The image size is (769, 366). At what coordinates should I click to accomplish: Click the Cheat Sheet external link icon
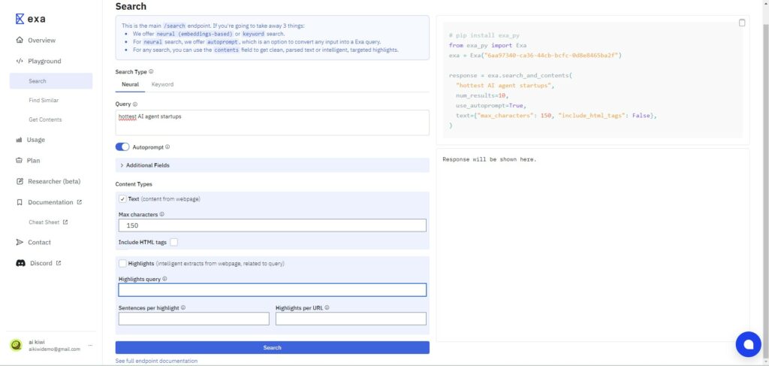click(65, 222)
